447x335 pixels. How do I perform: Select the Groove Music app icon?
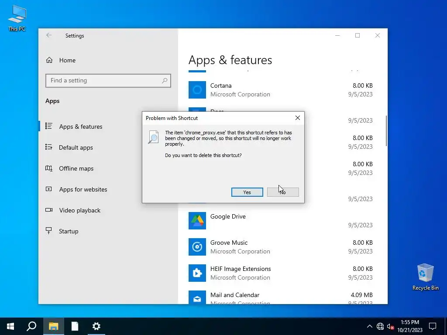click(x=197, y=247)
